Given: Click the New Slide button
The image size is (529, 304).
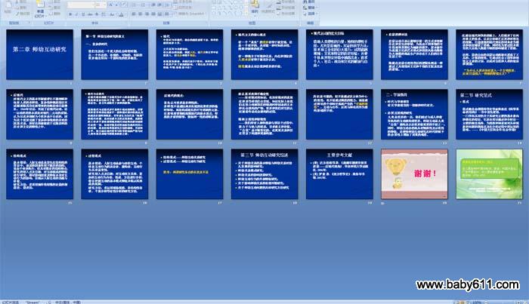Looking at the screenshot, I should [x=39, y=8].
